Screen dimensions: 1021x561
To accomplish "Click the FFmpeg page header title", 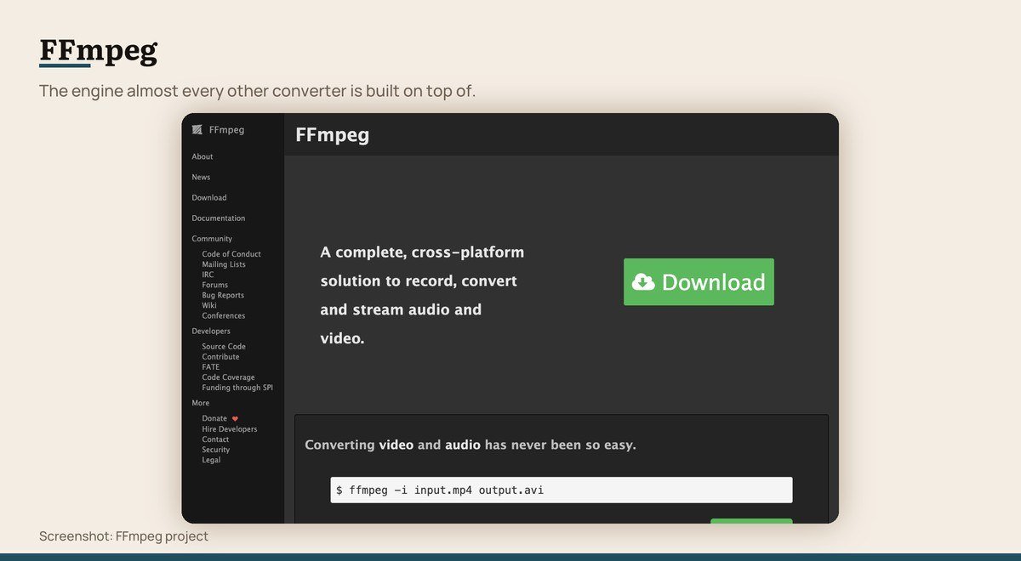I will (x=333, y=134).
